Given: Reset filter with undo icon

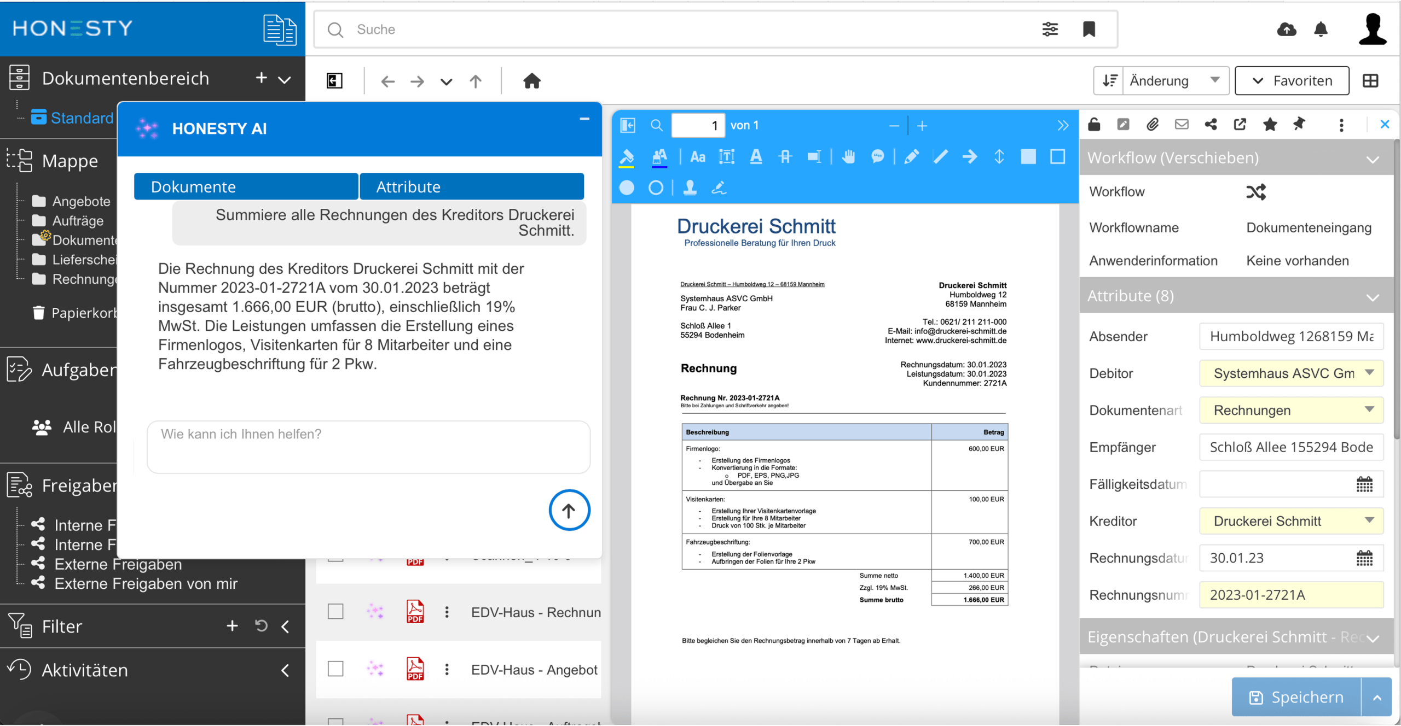Looking at the screenshot, I should (x=261, y=626).
